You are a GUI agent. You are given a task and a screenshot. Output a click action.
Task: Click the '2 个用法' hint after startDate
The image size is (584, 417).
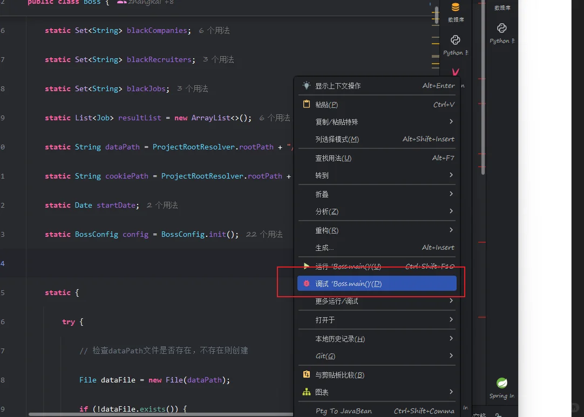162,205
